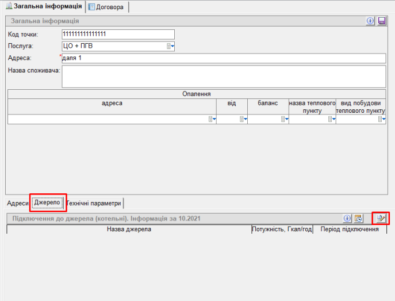Expand the Послуга dropdown
This screenshot has height=301, width=395.
coord(171,46)
